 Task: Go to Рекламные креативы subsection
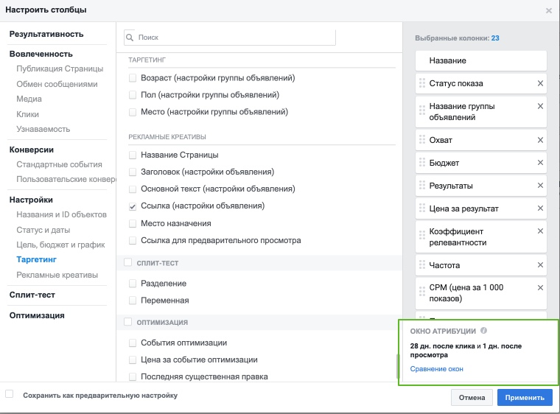tap(57, 275)
